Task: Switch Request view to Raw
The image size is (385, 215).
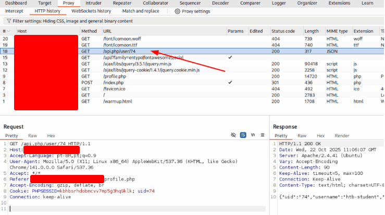Action: [32, 136]
